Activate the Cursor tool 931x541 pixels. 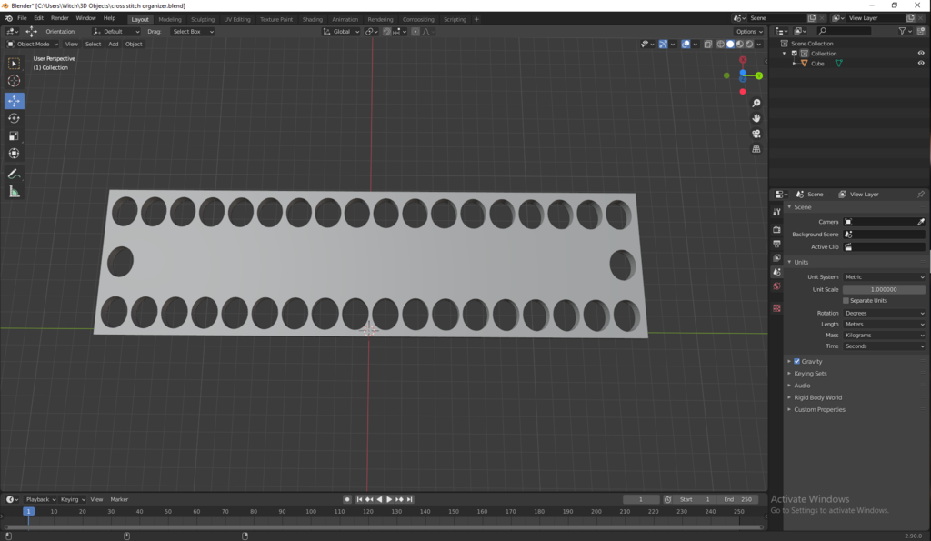pyautogui.click(x=14, y=81)
